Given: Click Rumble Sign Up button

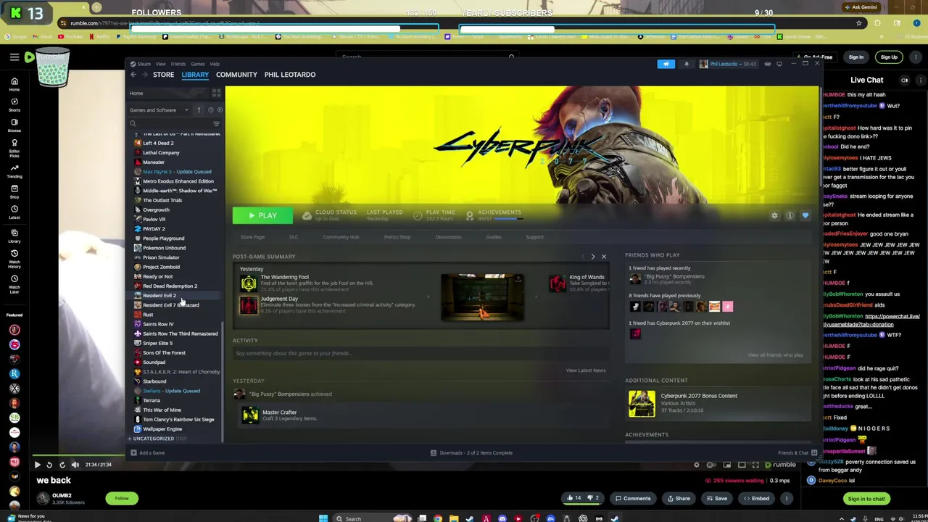Looking at the screenshot, I should [x=889, y=57].
